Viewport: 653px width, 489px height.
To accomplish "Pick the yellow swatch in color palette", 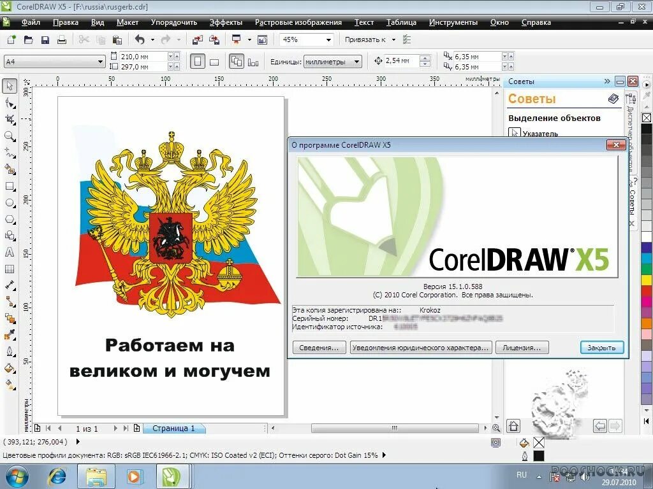I will coord(647,280).
